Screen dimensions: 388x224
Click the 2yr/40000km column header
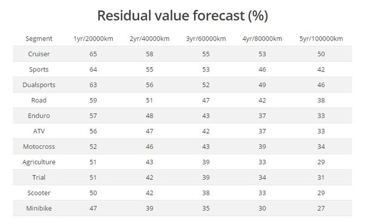point(150,39)
